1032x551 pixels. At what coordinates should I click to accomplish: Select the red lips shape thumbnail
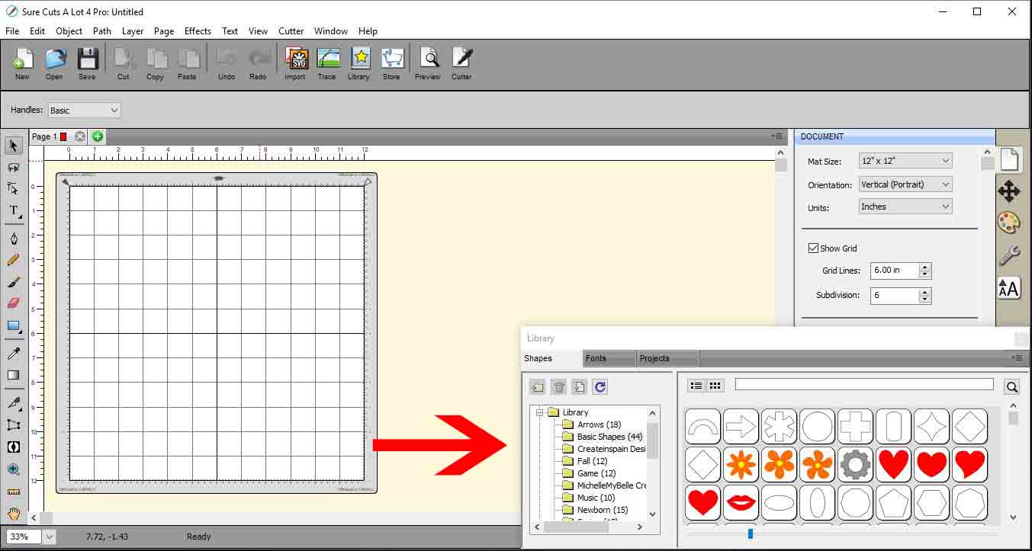coord(741,502)
